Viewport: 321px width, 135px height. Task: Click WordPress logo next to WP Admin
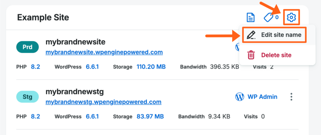(x=239, y=97)
